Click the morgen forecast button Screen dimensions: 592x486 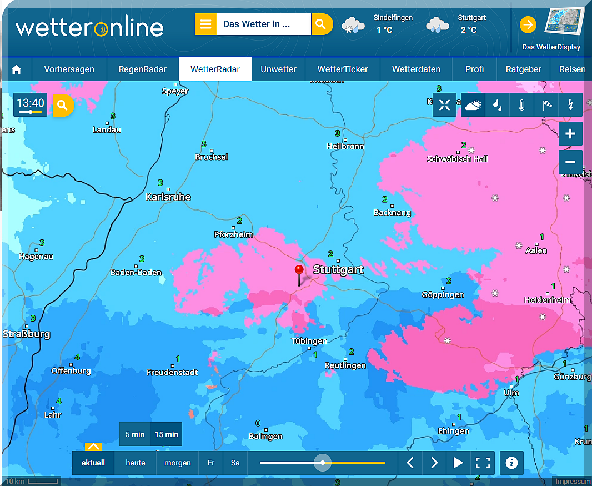(x=177, y=463)
